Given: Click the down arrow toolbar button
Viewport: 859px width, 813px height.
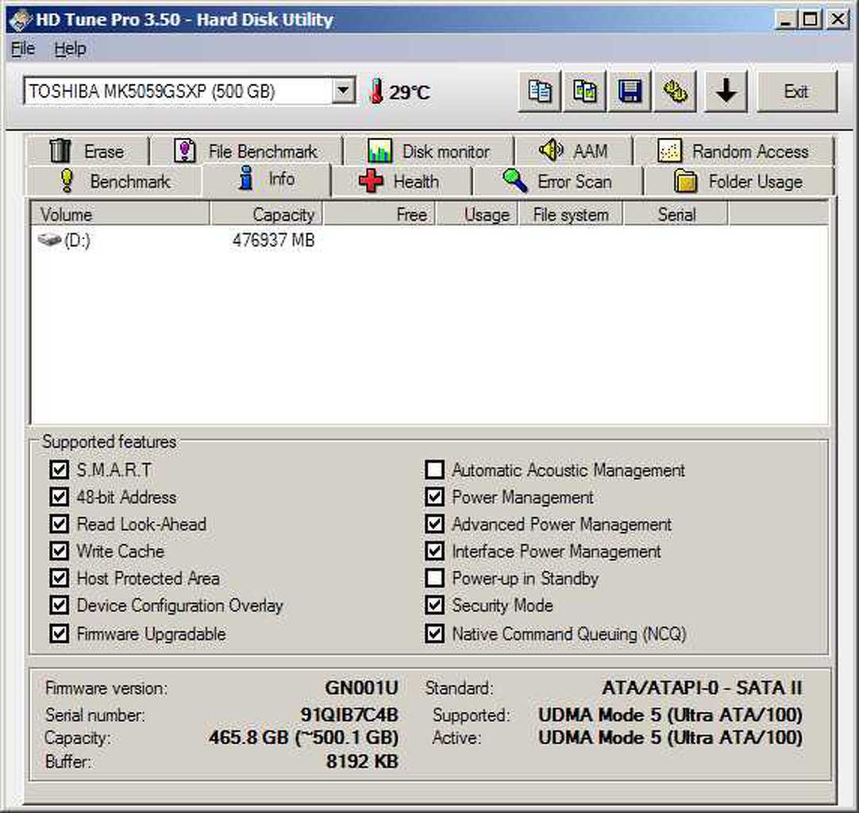Looking at the screenshot, I should [x=726, y=91].
